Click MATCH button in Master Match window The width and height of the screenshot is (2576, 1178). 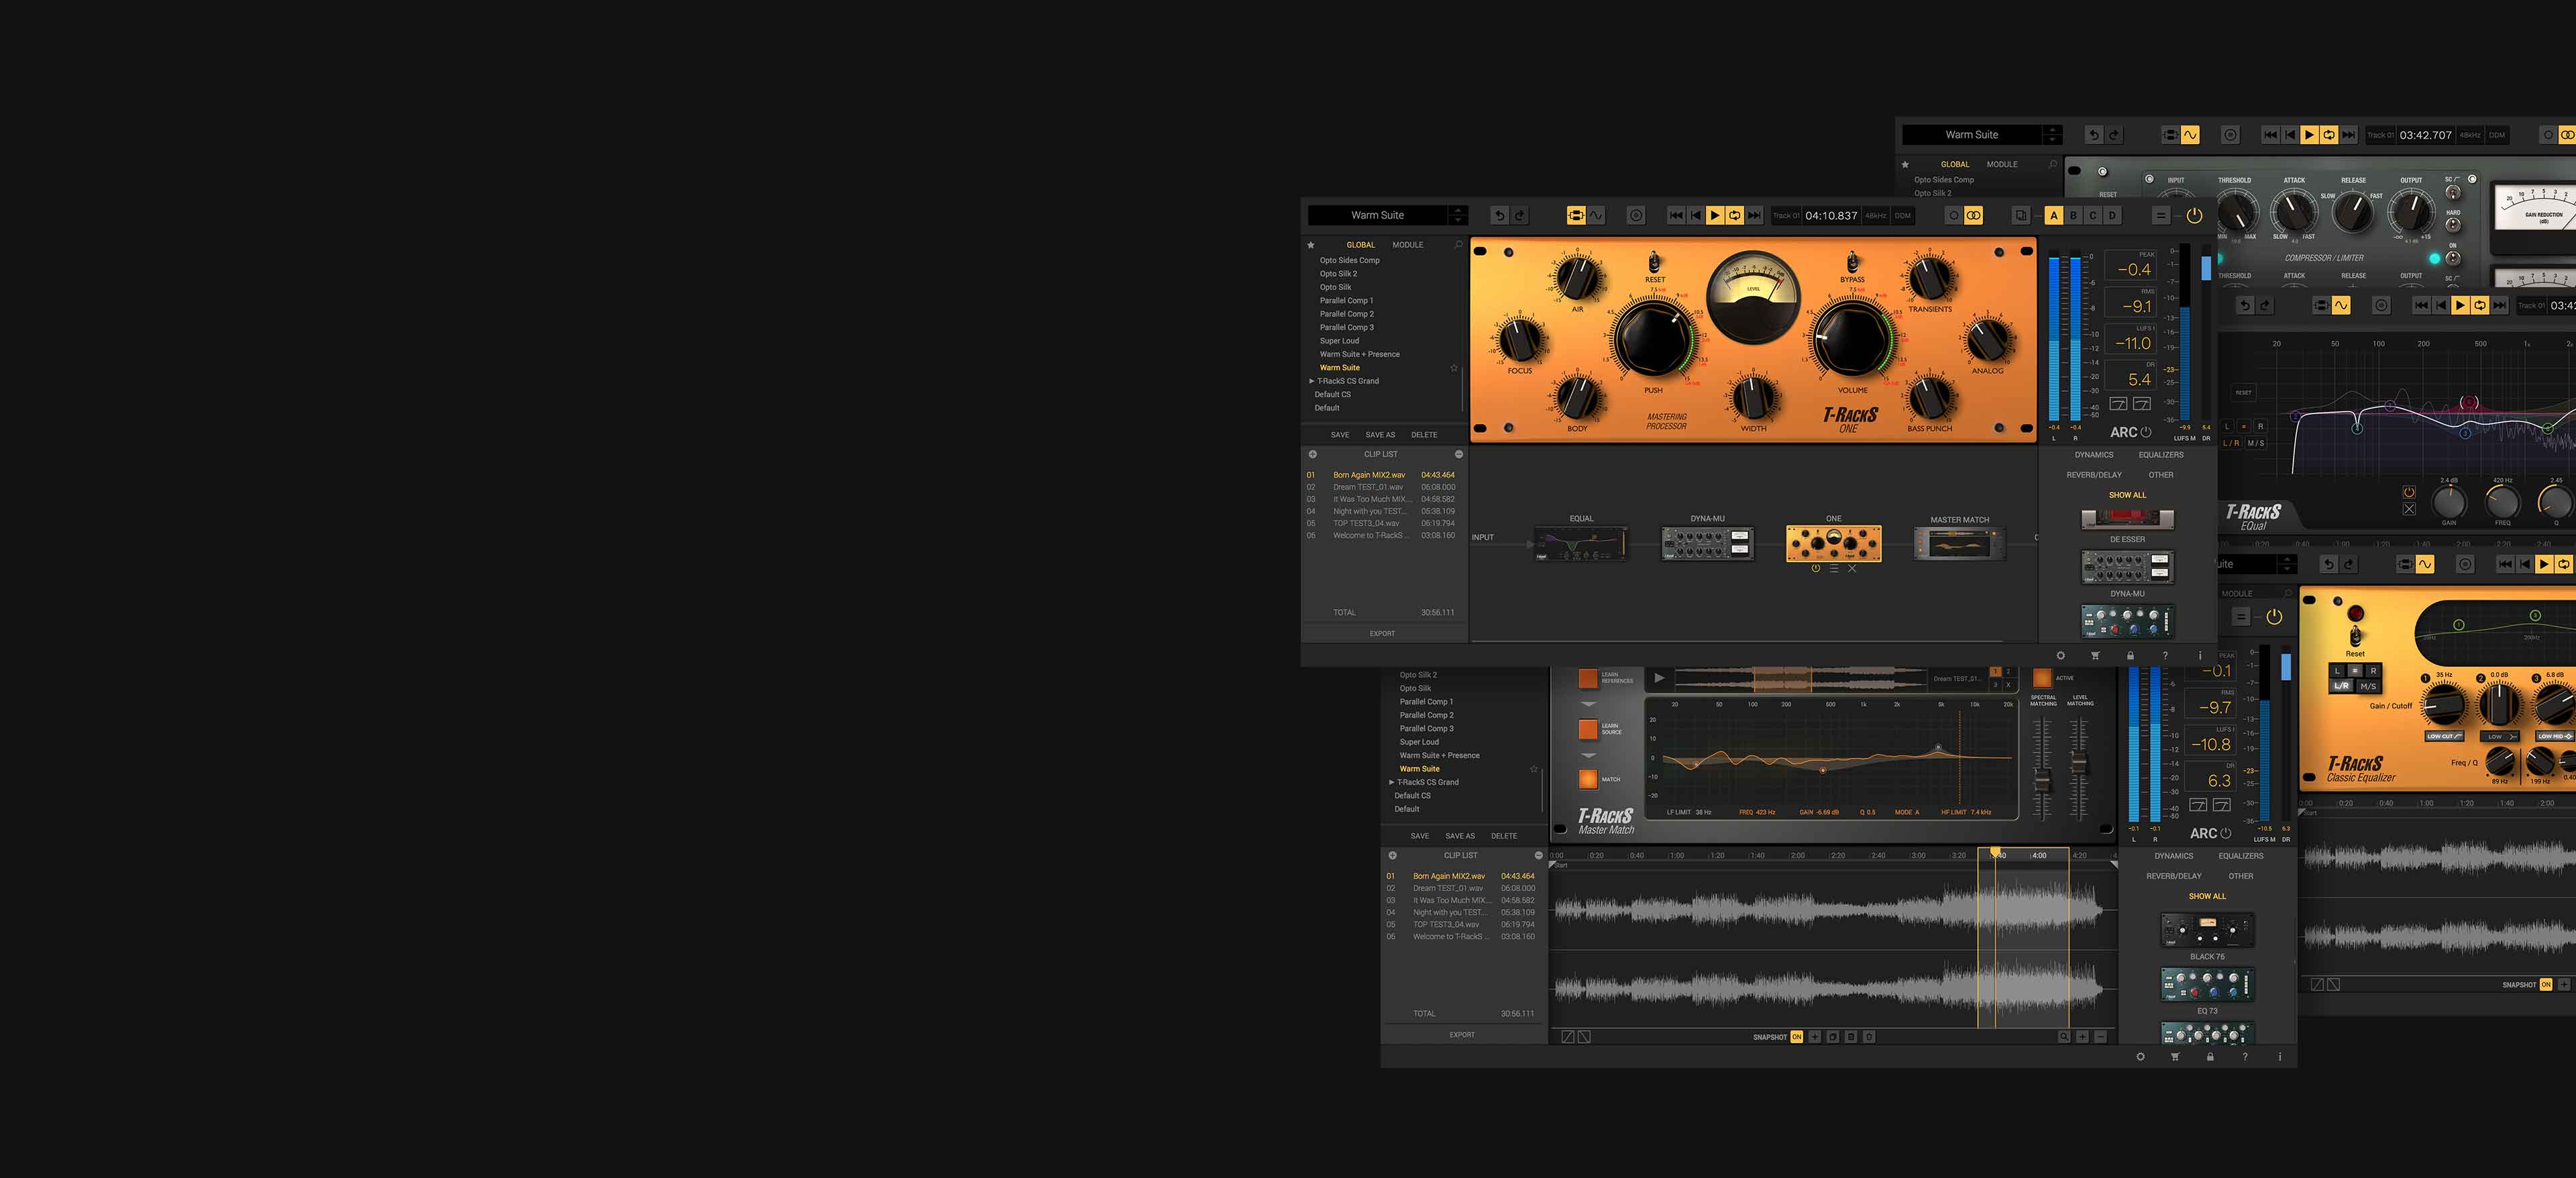(x=1588, y=779)
